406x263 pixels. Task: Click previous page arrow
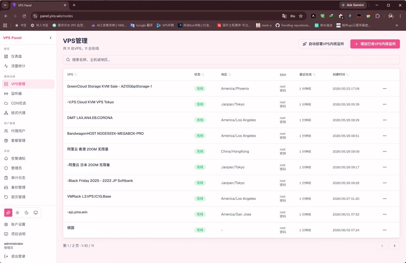[382, 246]
